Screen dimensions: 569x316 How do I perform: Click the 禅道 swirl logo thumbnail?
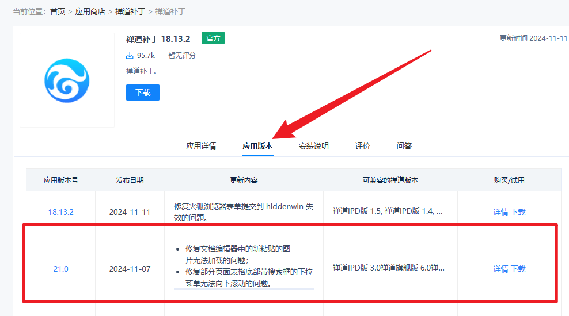[x=67, y=80]
